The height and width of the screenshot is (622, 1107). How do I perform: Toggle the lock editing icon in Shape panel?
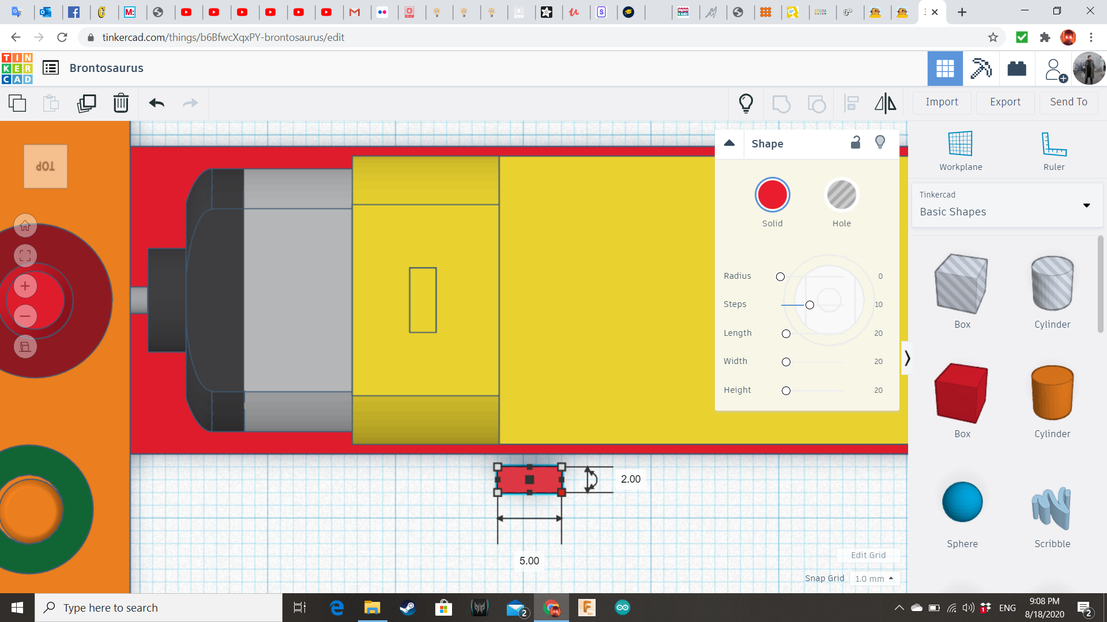[x=856, y=142]
